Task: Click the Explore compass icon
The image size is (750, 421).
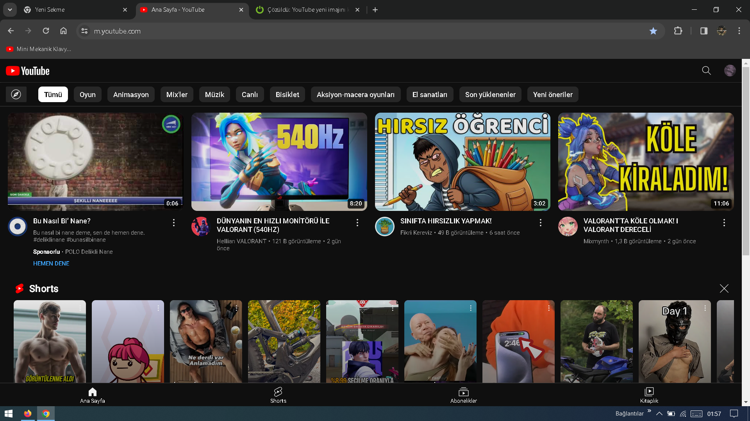Action: (x=16, y=94)
